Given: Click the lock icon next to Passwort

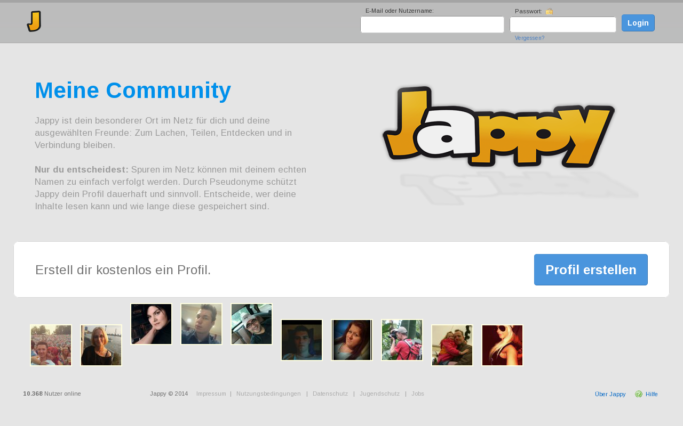Looking at the screenshot, I should click(550, 11).
